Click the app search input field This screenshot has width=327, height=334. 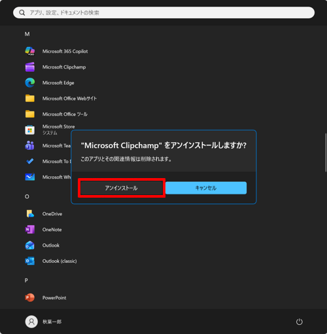163,12
